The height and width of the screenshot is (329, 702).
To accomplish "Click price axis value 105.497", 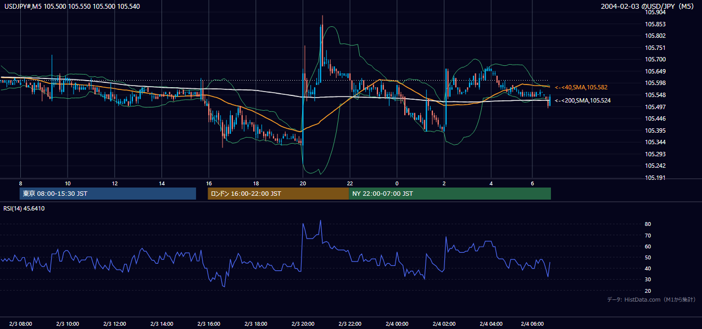I will coord(655,106).
